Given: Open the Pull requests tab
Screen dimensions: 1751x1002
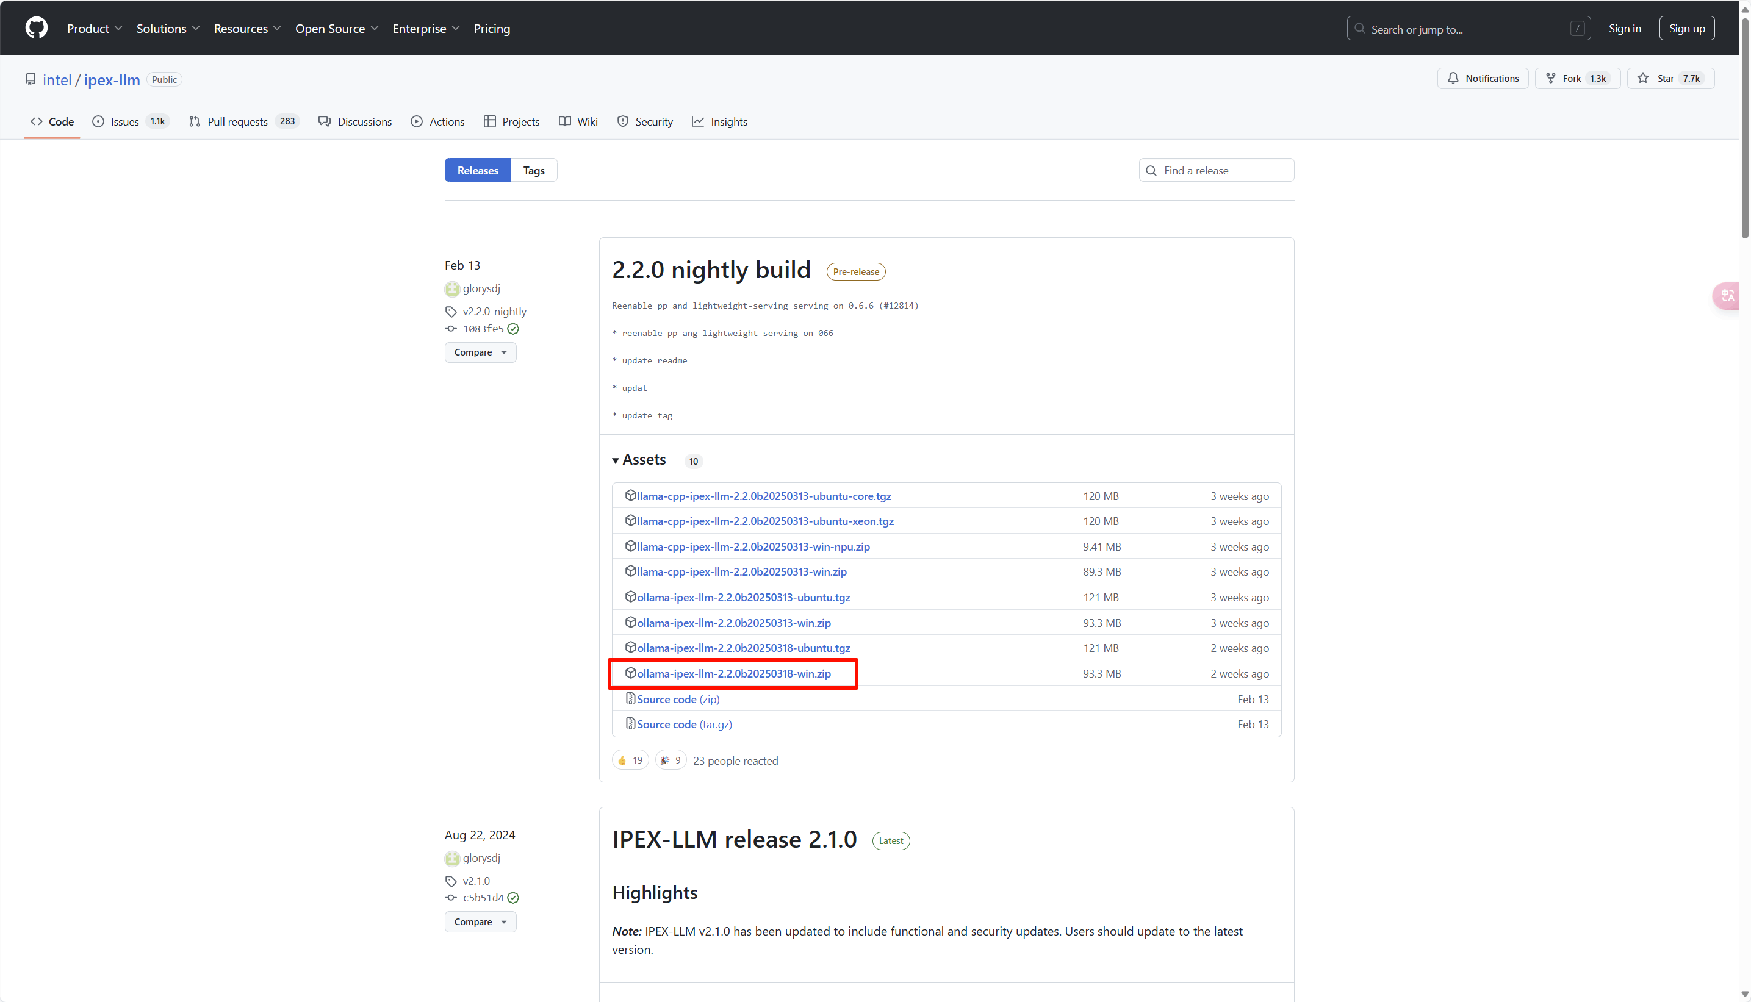Looking at the screenshot, I should point(237,122).
